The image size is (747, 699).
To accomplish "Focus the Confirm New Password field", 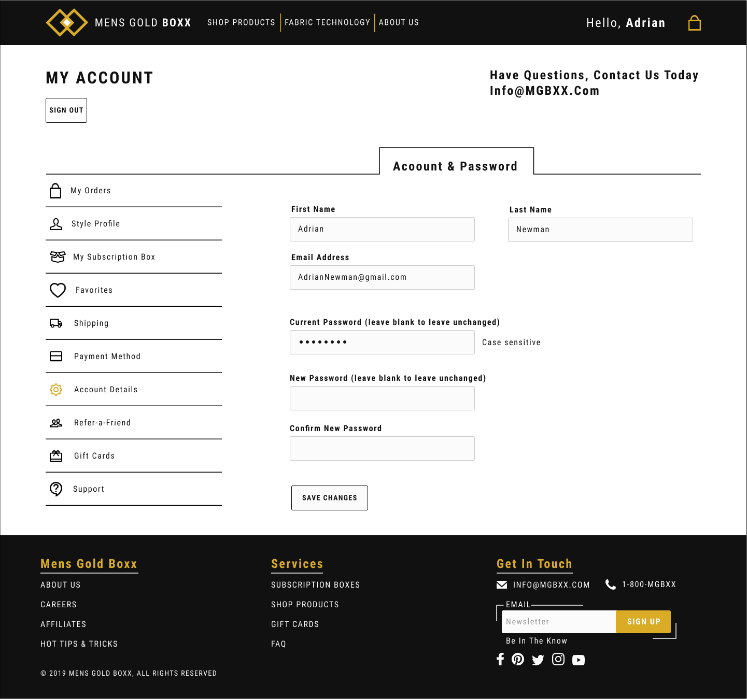I will pos(382,448).
